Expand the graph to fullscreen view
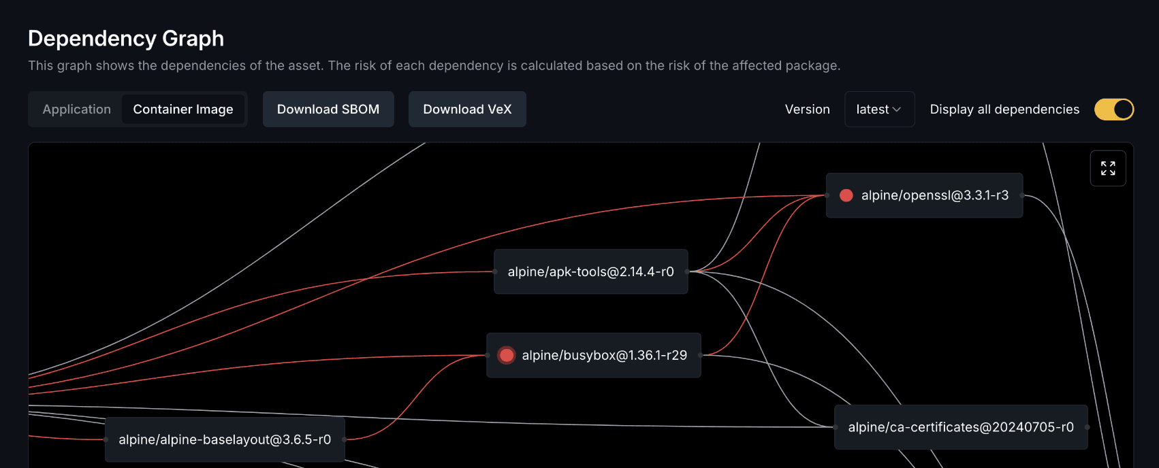This screenshot has height=468, width=1159. click(x=1108, y=168)
